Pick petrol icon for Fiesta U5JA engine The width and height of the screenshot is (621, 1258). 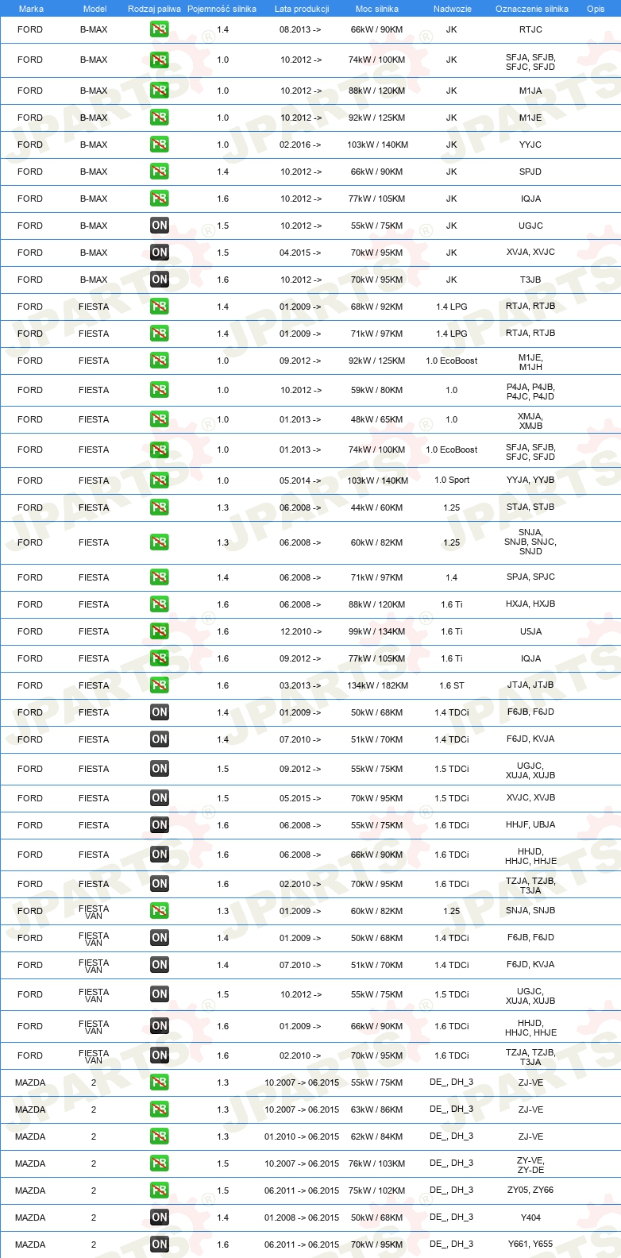[x=160, y=631]
